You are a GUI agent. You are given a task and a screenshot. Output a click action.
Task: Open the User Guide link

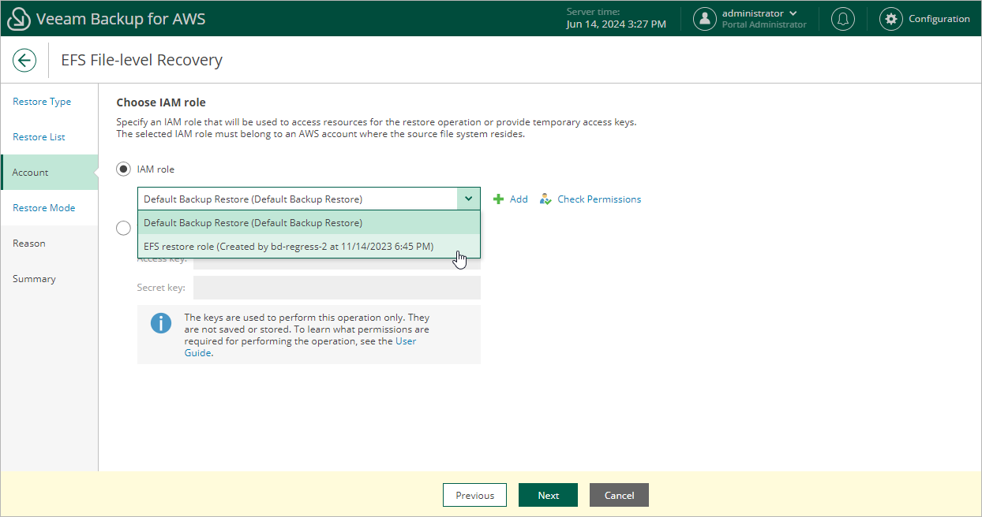coord(406,341)
